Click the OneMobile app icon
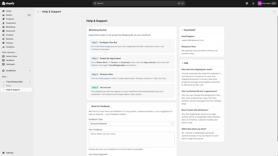Viewport: 278px width, 156px height. pos(3,71)
